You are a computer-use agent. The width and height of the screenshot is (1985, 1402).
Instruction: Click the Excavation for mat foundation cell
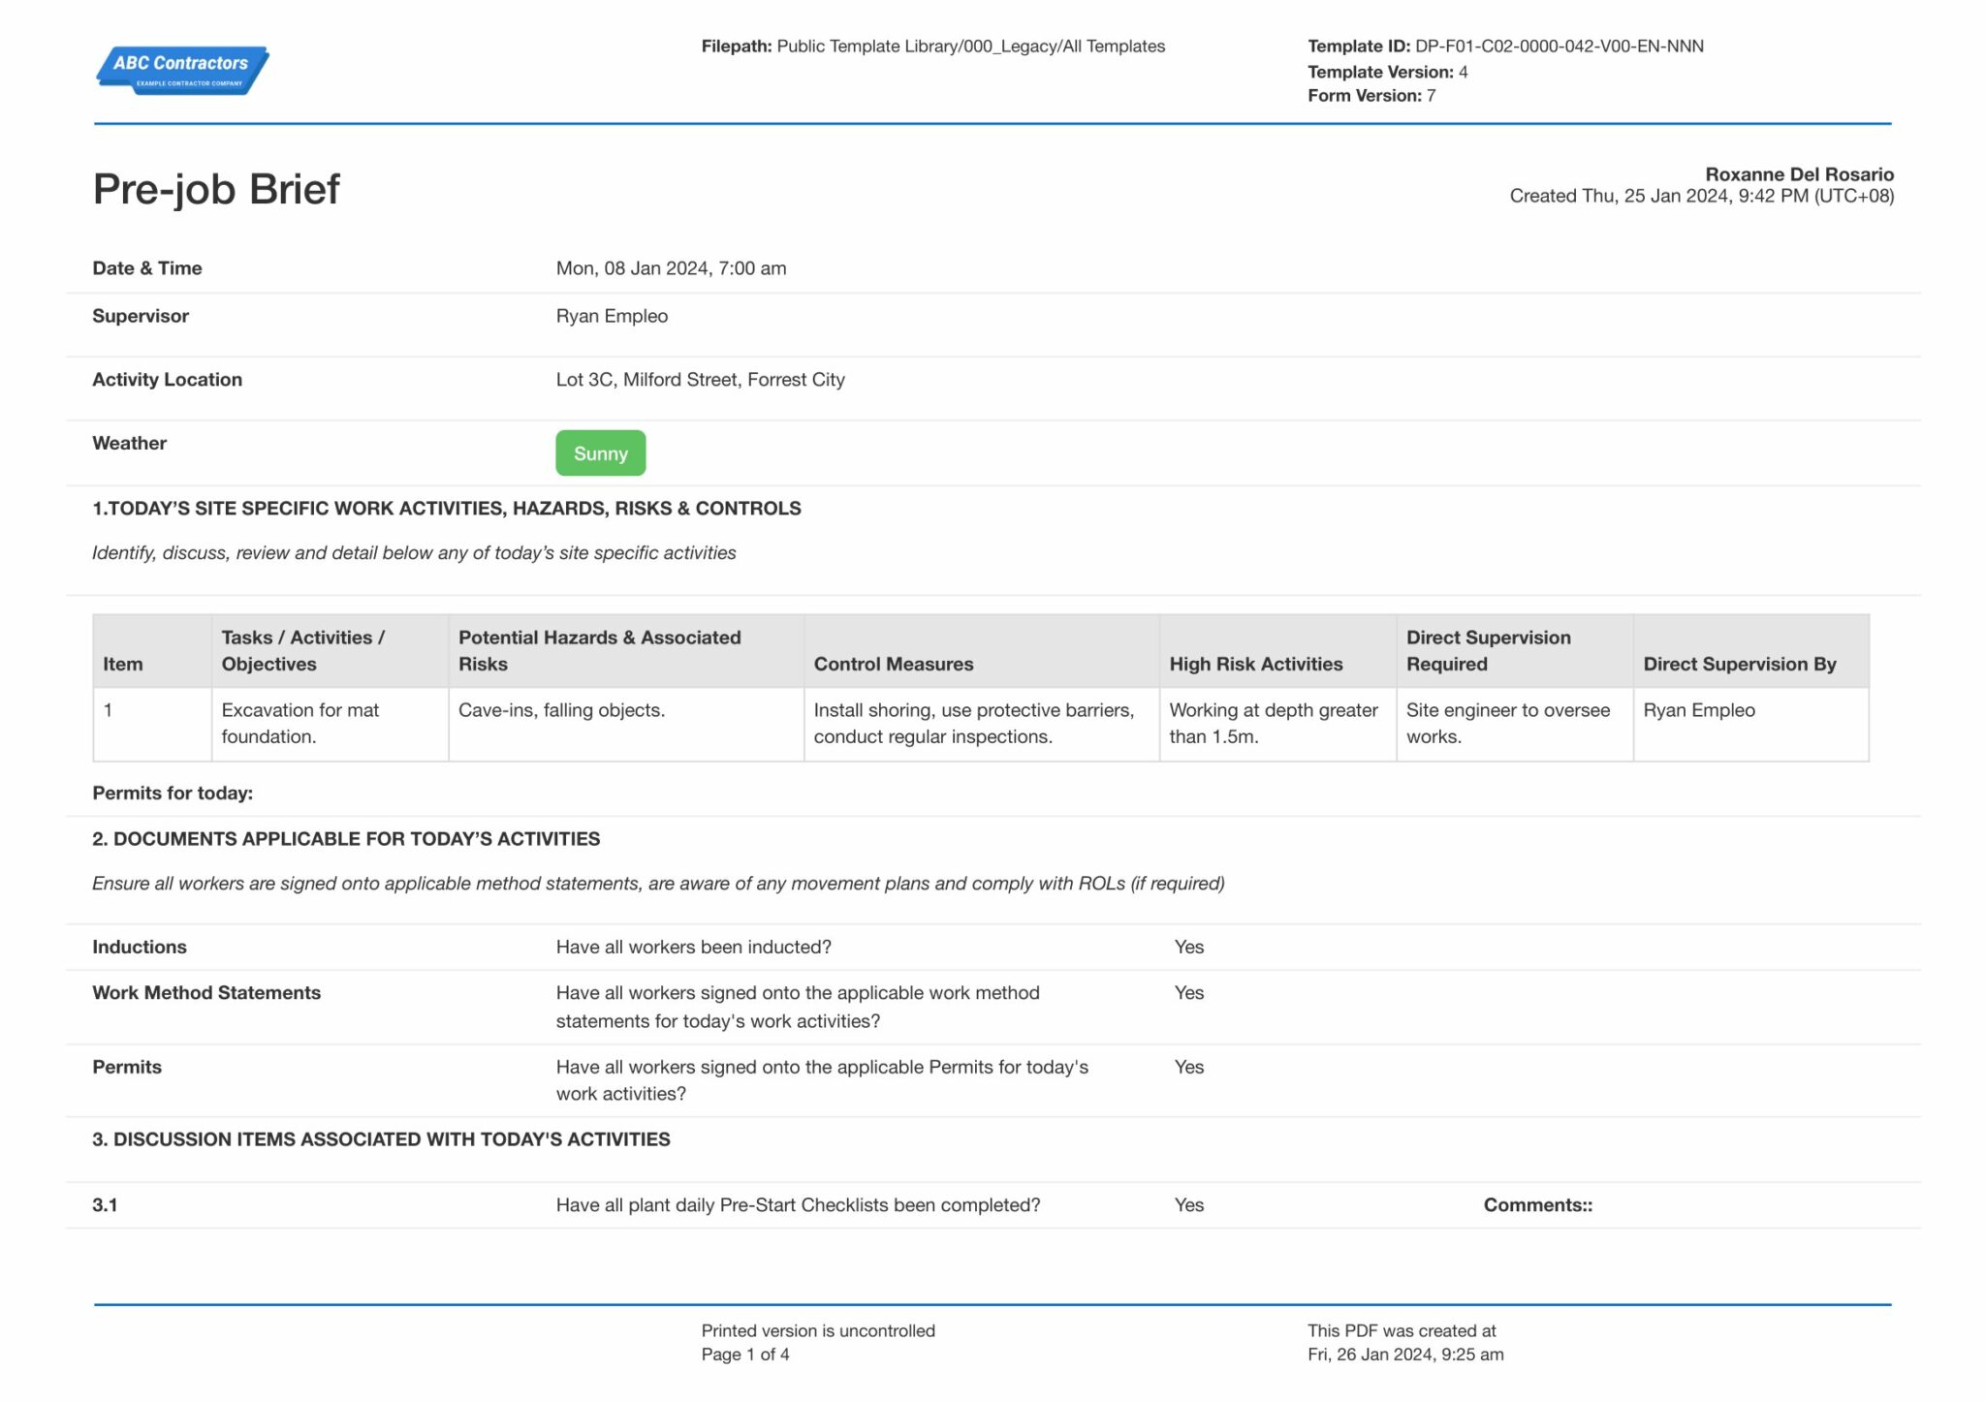[300, 723]
